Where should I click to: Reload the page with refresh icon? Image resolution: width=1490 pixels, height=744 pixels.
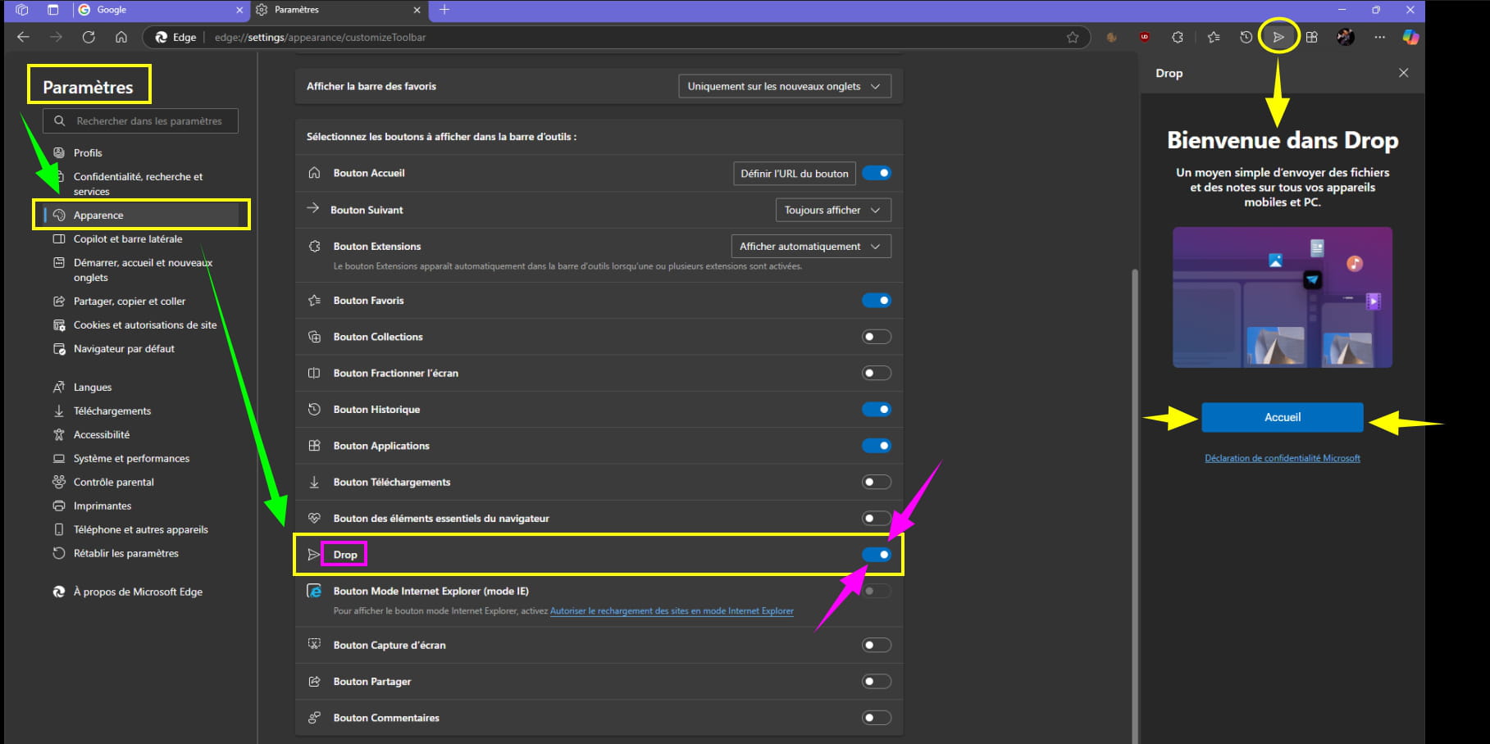(x=89, y=37)
